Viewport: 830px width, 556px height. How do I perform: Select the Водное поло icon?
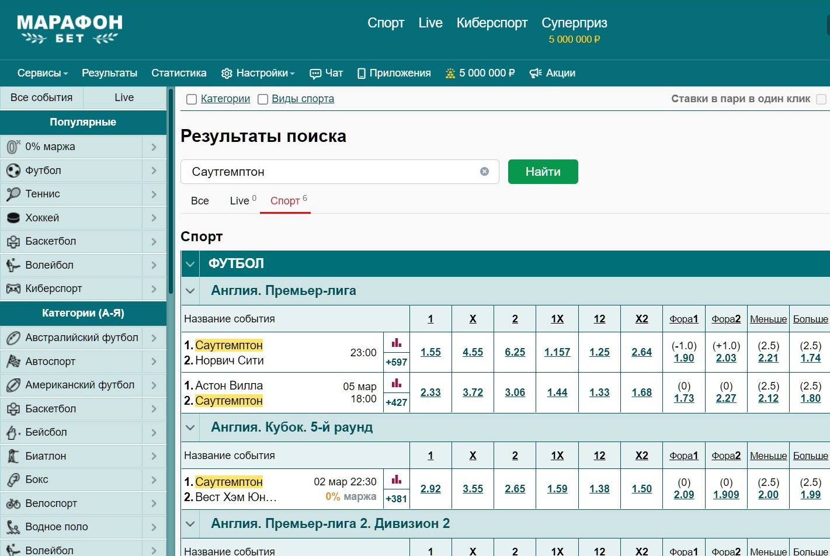(13, 527)
